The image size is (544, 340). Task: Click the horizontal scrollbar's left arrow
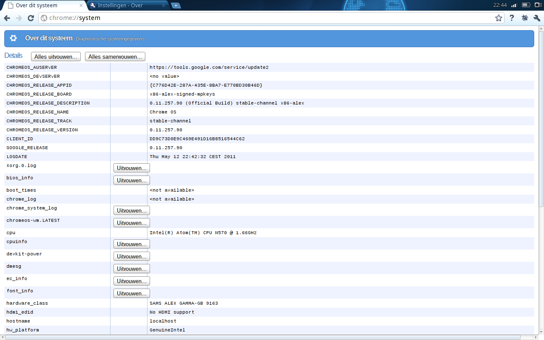tap(3, 337)
